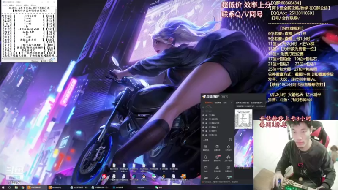The width and height of the screenshot is (338, 190).
Task: Toggle the lock on the 摄像头 1 source
Action: pos(206,127)
